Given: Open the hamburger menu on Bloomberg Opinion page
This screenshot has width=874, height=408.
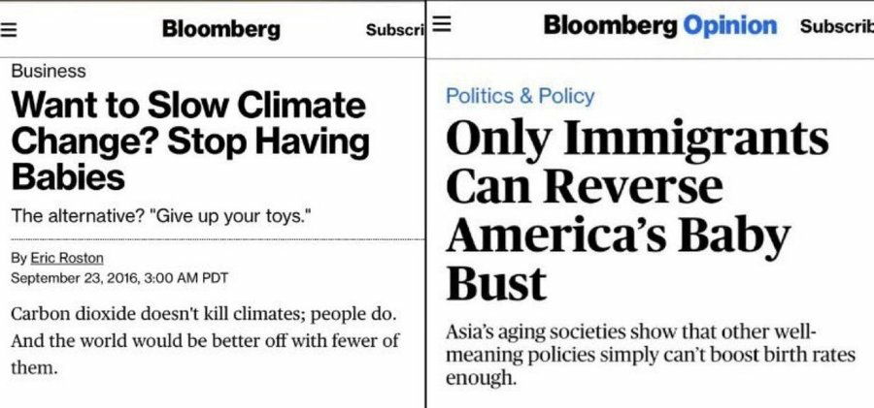Looking at the screenshot, I should pos(441,25).
